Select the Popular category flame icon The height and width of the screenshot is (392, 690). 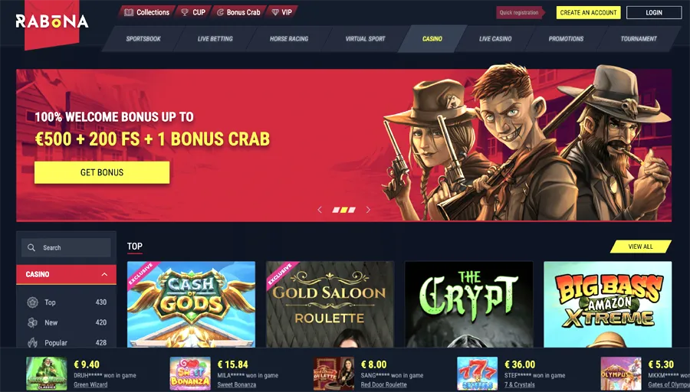tap(32, 342)
